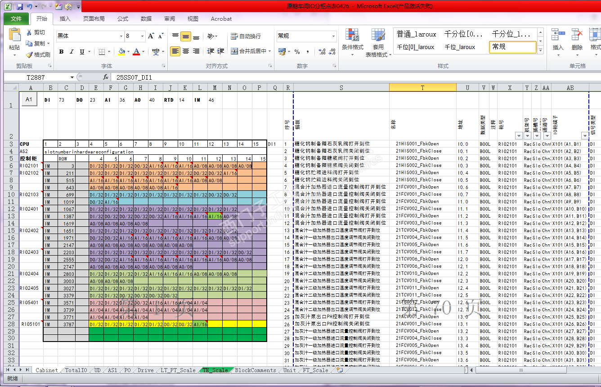Toggle italic formatting
The image size is (601, 387).
click(72, 52)
